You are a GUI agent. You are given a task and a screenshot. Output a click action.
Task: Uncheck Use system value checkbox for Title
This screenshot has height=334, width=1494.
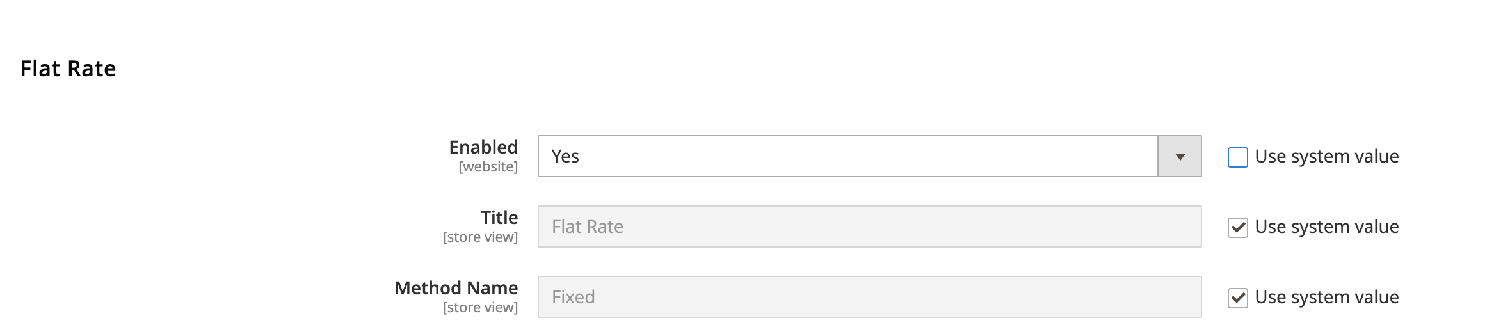tap(1237, 227)
